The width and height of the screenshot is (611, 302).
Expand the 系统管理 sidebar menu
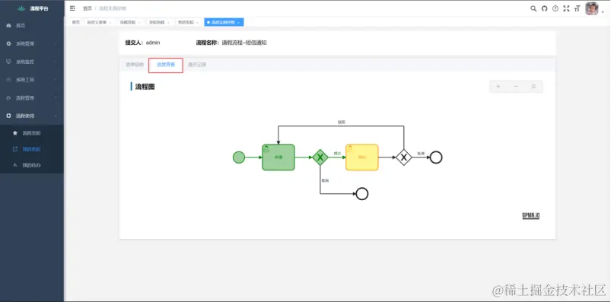[x=32, y=43]
